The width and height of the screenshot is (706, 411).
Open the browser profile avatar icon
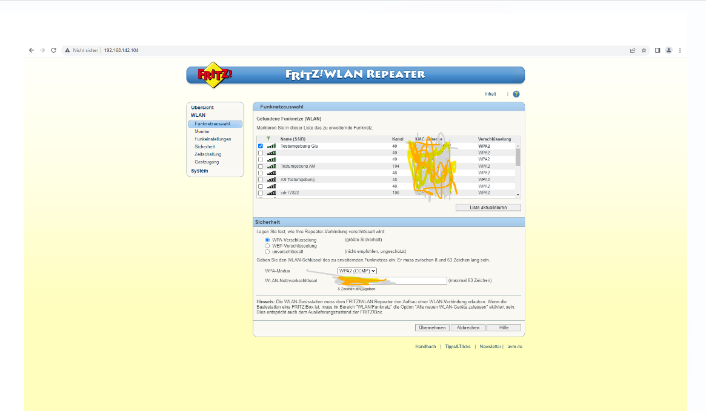point(668,50)
